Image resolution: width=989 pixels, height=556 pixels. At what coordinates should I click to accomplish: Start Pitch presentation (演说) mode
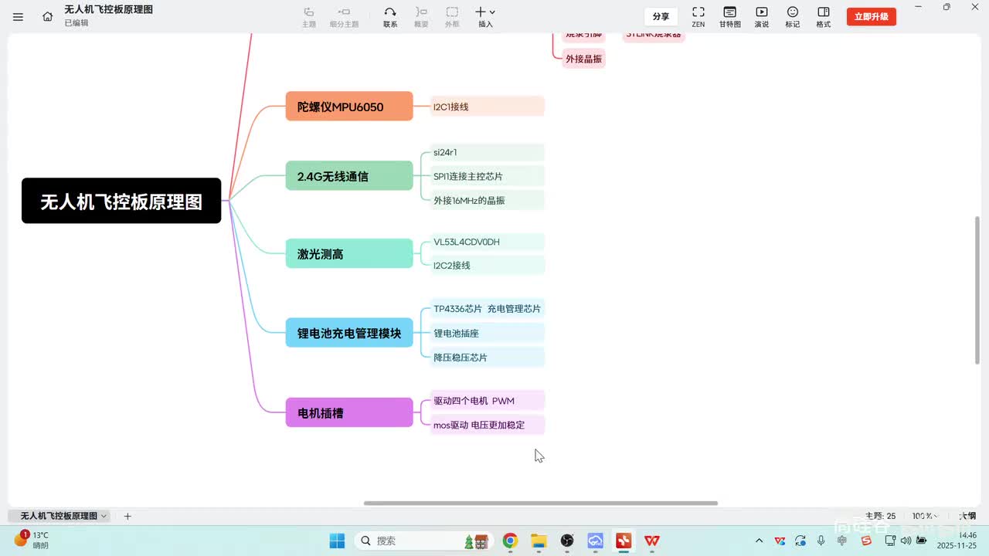(762, 17)
